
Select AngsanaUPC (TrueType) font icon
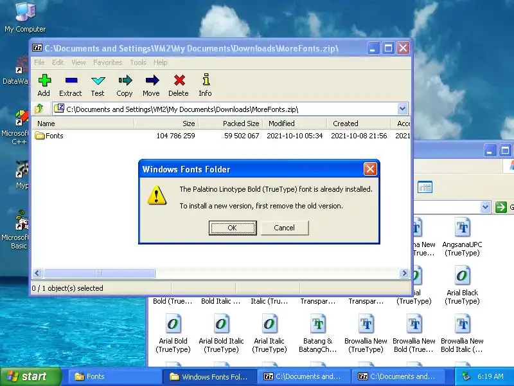coord(462,237)
